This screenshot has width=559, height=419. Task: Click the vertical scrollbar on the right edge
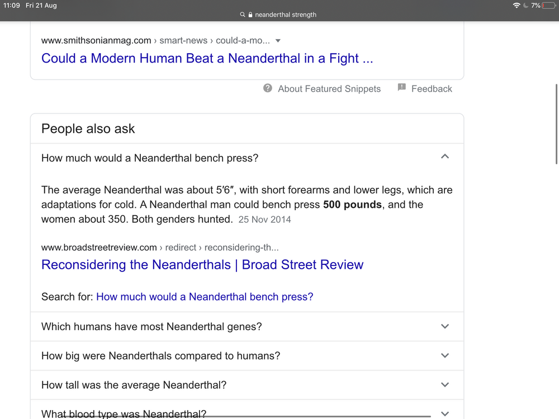point(556,124)
